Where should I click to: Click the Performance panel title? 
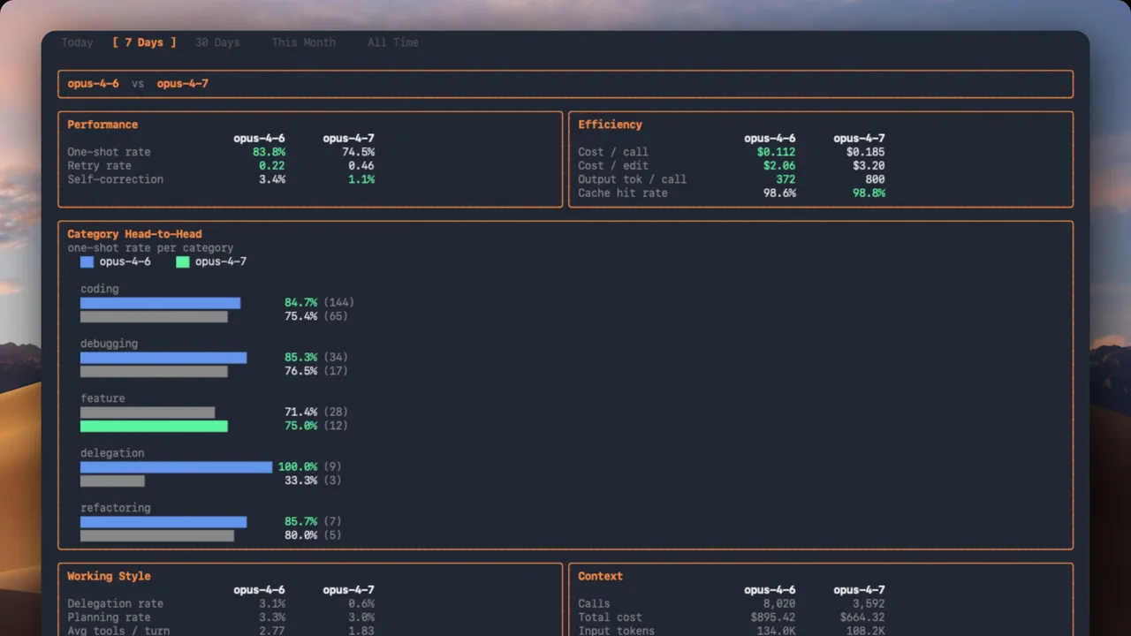click(102, 125)
